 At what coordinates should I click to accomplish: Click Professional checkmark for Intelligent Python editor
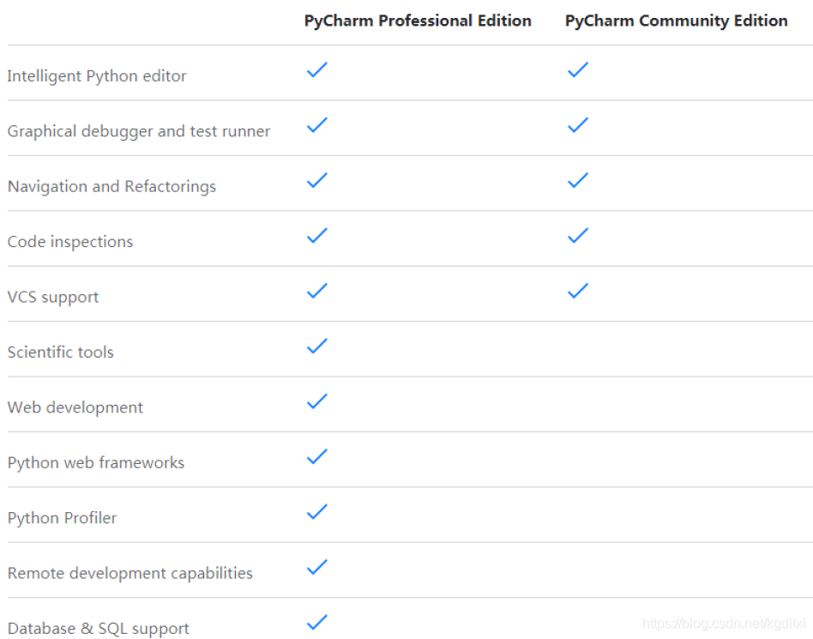pyautogui.click(x=317, y=69)
